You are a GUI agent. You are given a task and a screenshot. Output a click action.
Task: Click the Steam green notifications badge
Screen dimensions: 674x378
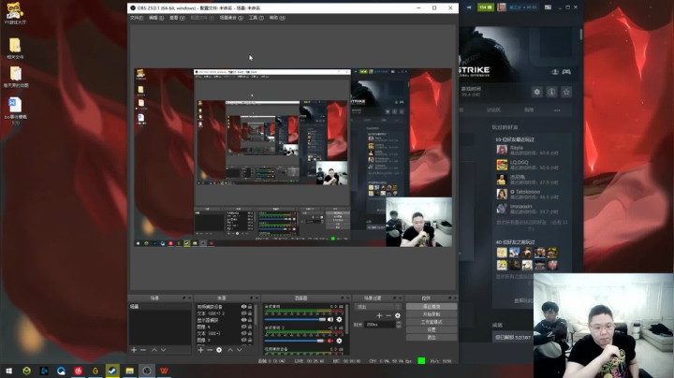coord(486,7)
